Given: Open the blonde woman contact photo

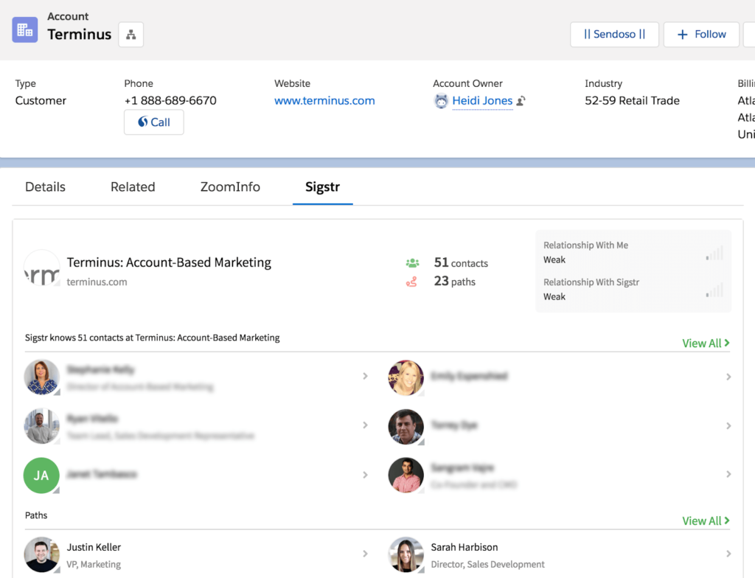Looking at the screenshot, I should (406, 377).
